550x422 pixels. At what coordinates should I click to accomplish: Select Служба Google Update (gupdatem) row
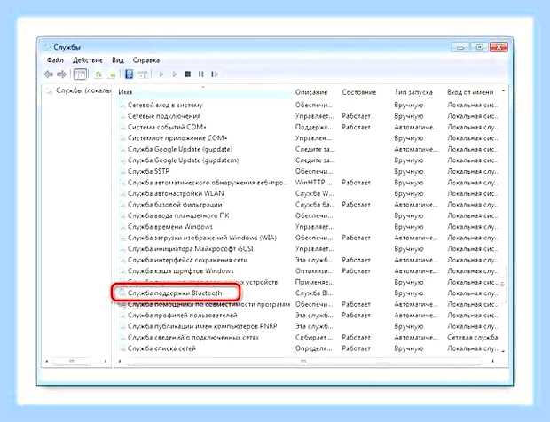point(183,160)
